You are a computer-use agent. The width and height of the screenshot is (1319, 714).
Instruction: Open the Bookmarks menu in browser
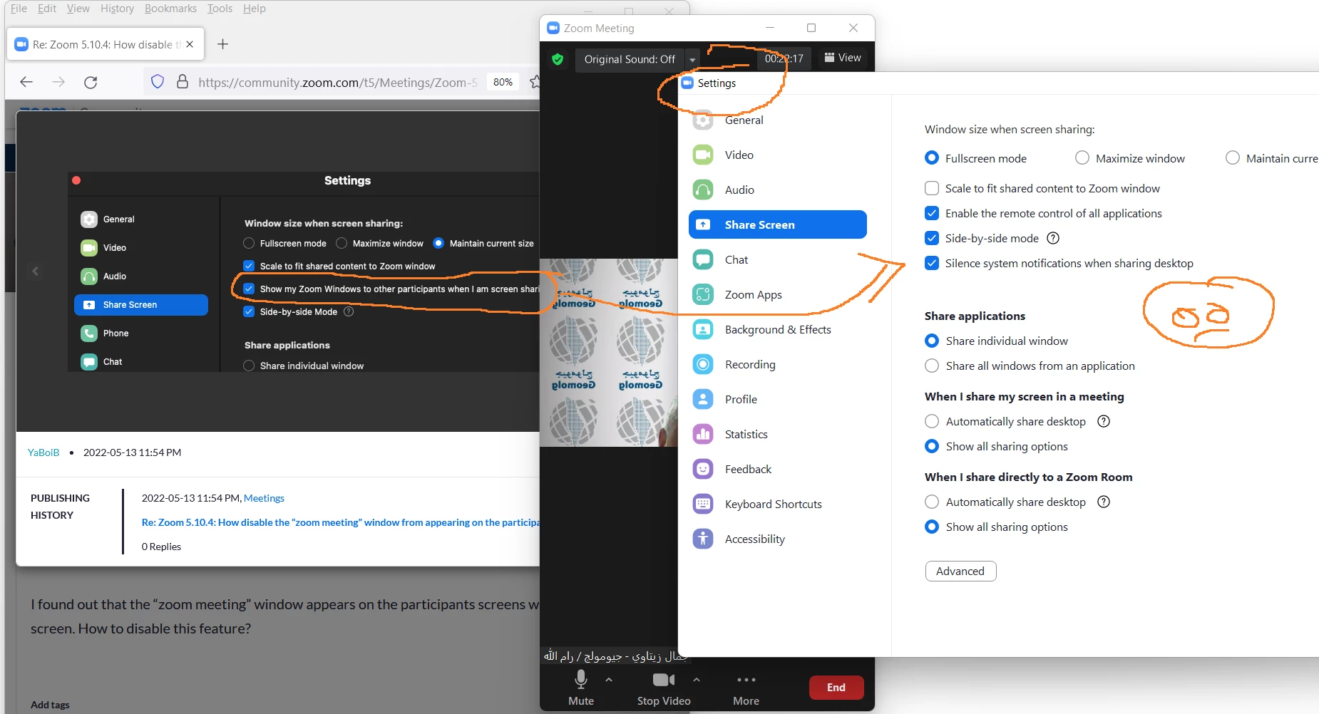pyautogui.click(x=170, y=9)
